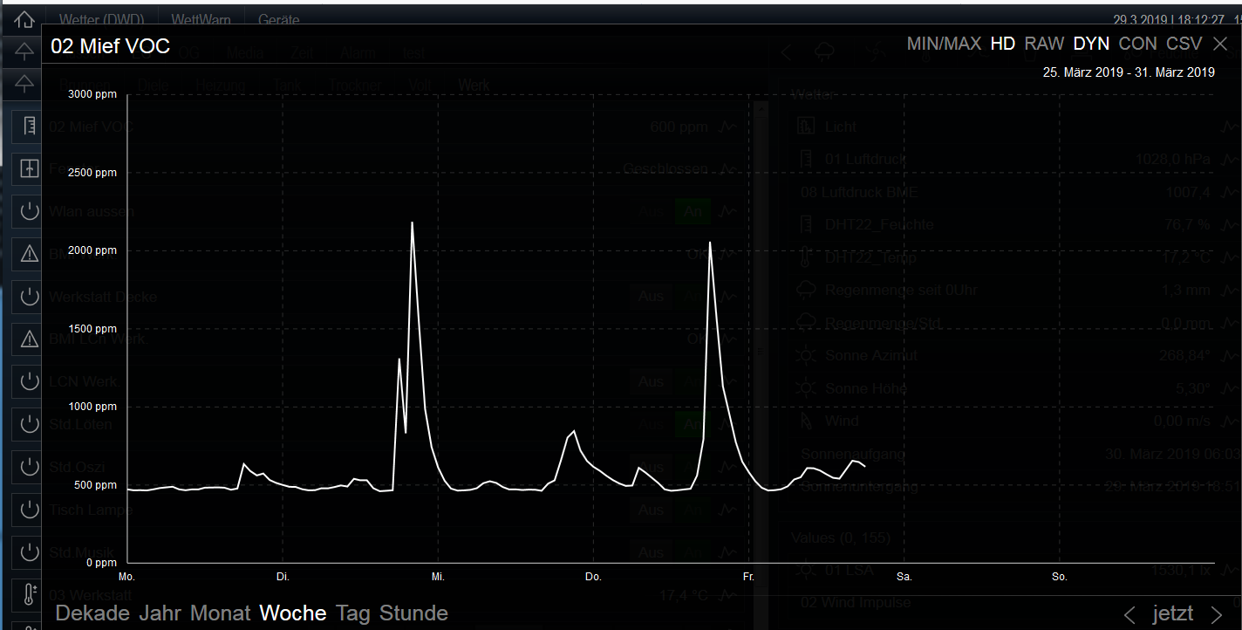Click the home icon in top-left corner
This screenshot has height=630, width=1242.
[24, 19]
